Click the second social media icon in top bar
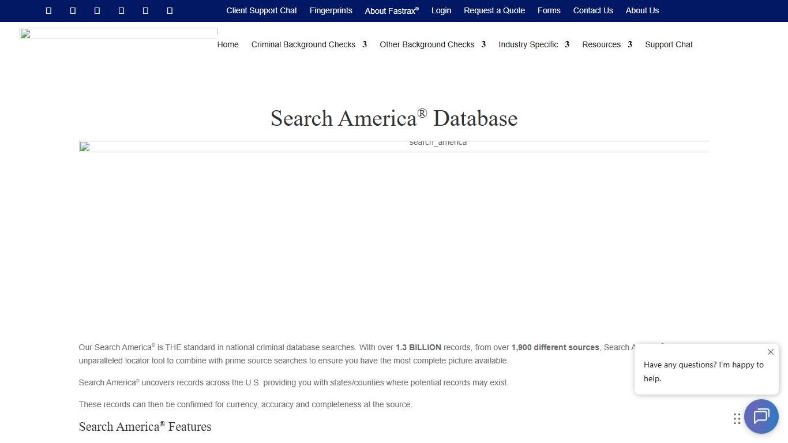788x443 pixels. [73, 10]
